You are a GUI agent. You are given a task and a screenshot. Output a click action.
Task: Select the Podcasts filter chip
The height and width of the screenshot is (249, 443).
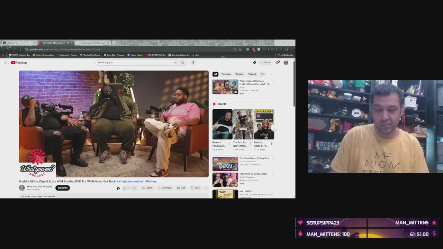pyautogui.click(x=226, y=74)
